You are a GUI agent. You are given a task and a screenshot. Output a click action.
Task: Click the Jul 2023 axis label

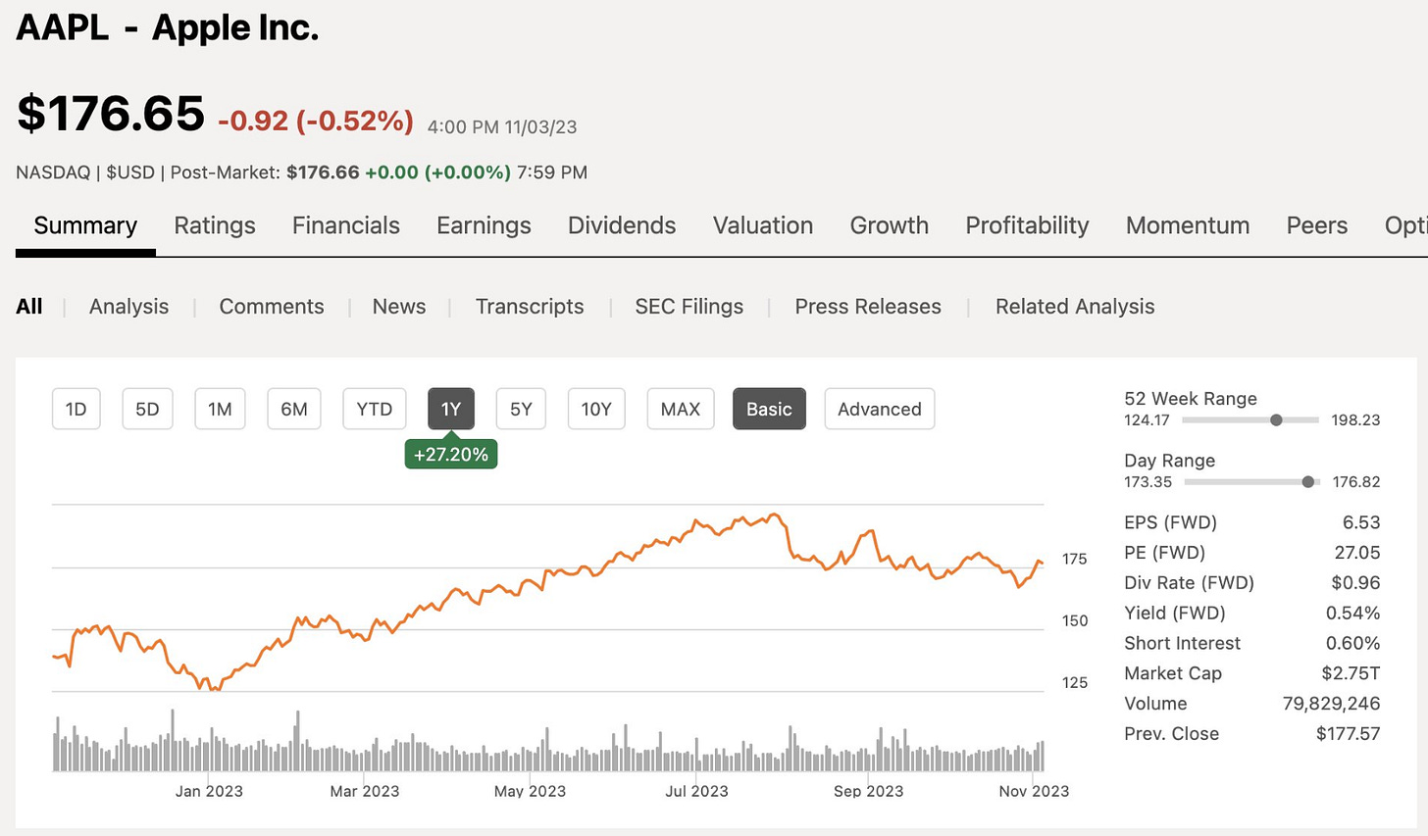tap(697, 791)
